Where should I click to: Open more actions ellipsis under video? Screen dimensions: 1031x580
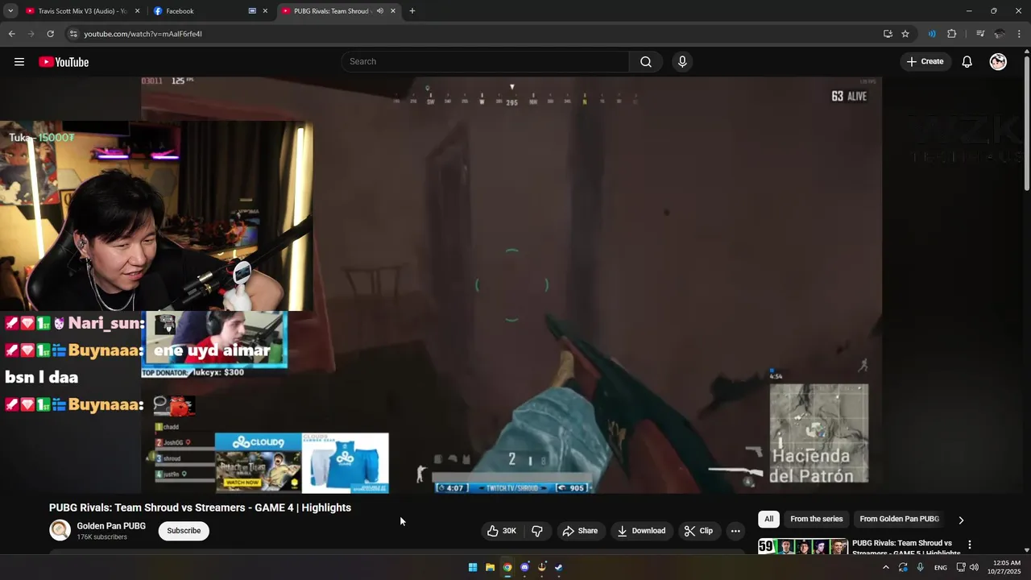click(x=735, y=531)
